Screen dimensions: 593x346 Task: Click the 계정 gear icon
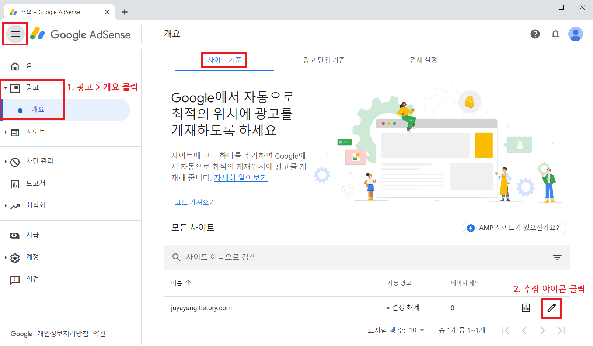click(x=15, y=258)
